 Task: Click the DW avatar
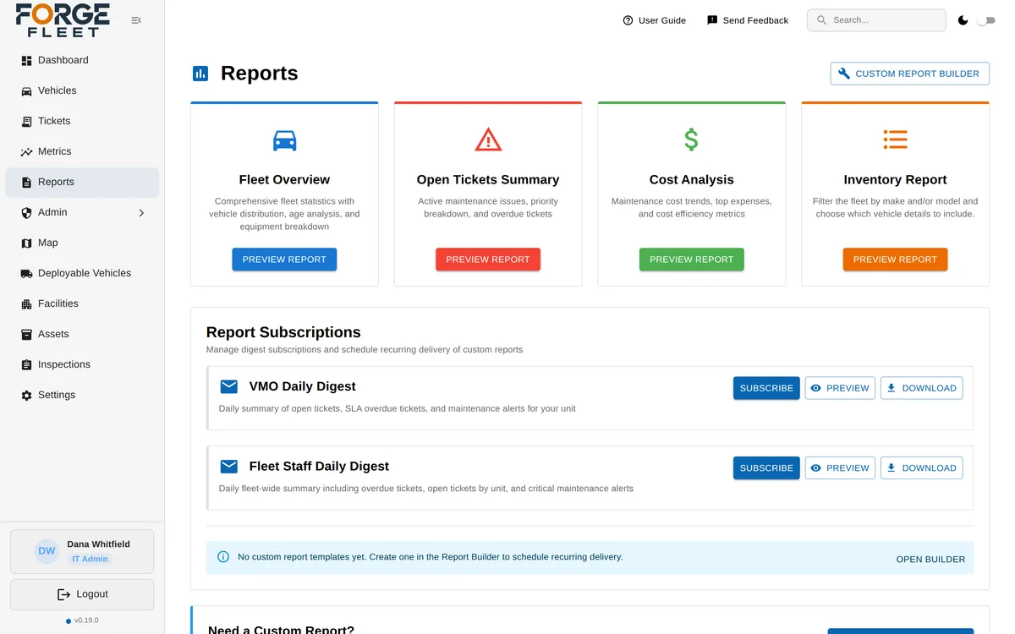coord(47,551)
